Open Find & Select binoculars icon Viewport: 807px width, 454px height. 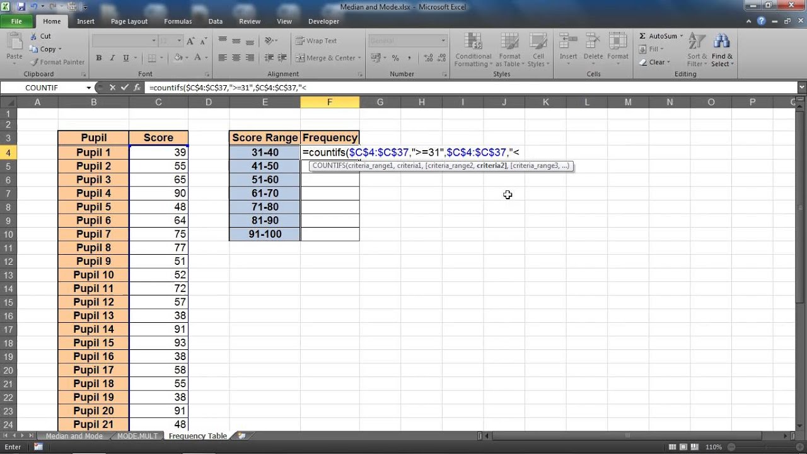[721, 42]
